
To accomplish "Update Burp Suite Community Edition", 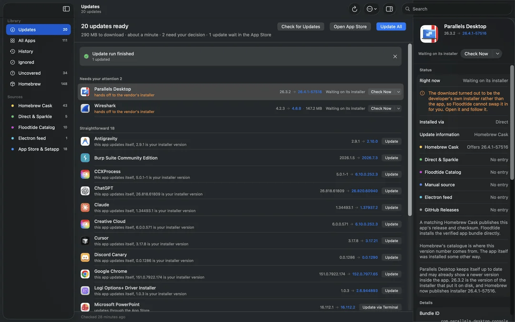I will click(391, 158).
